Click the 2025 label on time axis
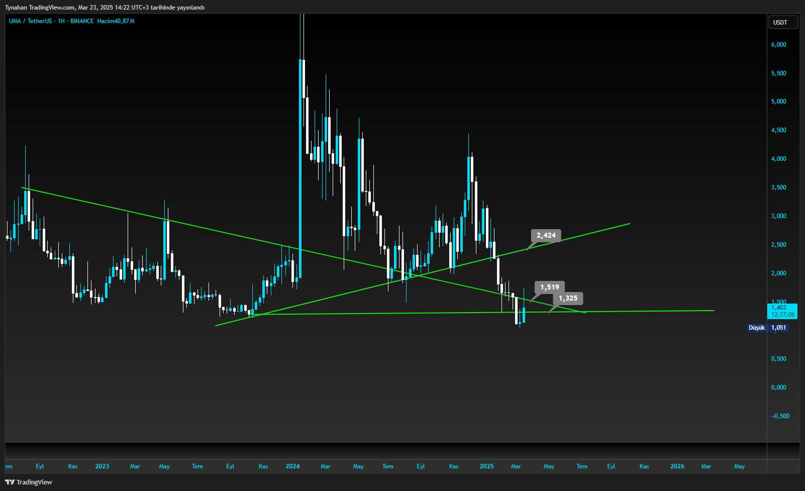 [x=486, y=466]
